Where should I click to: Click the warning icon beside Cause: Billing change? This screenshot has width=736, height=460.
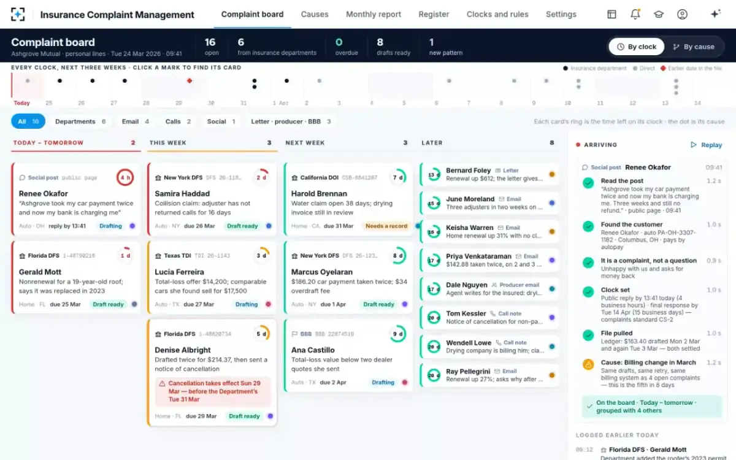(588, 364)
